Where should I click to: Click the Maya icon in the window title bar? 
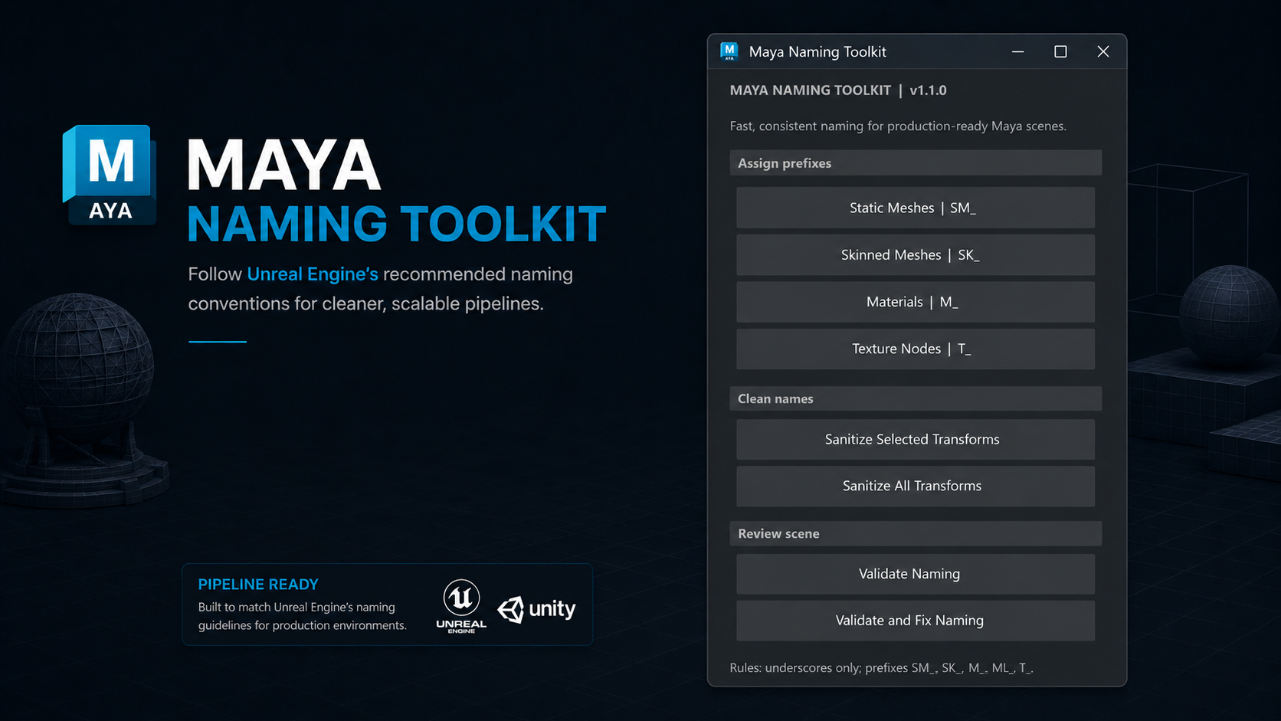click(729, 51)
